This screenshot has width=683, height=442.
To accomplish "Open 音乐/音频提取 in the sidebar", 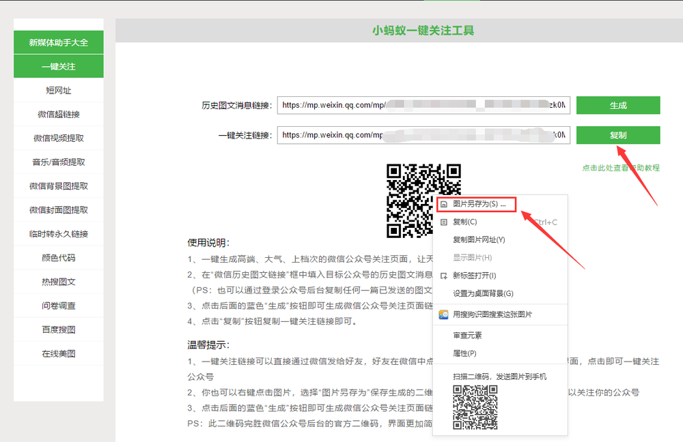I will [58, 162].
